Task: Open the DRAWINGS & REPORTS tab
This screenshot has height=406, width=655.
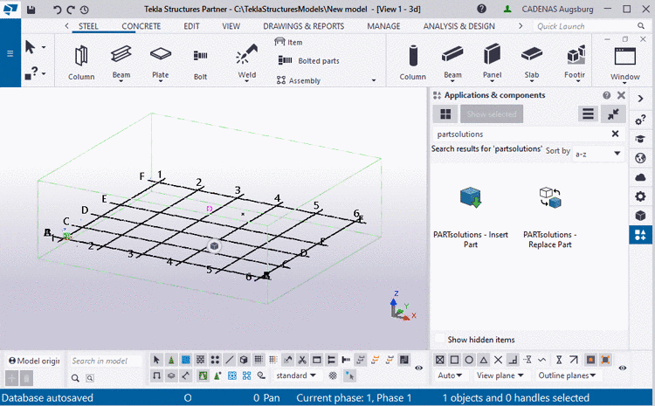Action: [303, 26]
